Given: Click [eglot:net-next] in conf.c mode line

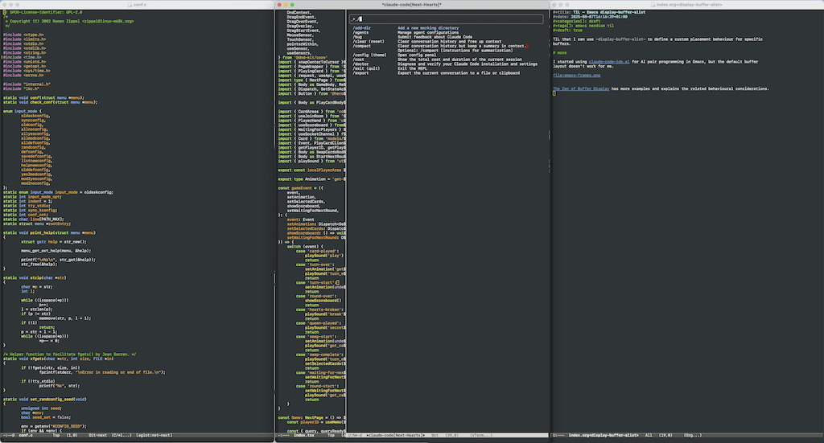Looking at the screenshot, I should coord(154,435).
